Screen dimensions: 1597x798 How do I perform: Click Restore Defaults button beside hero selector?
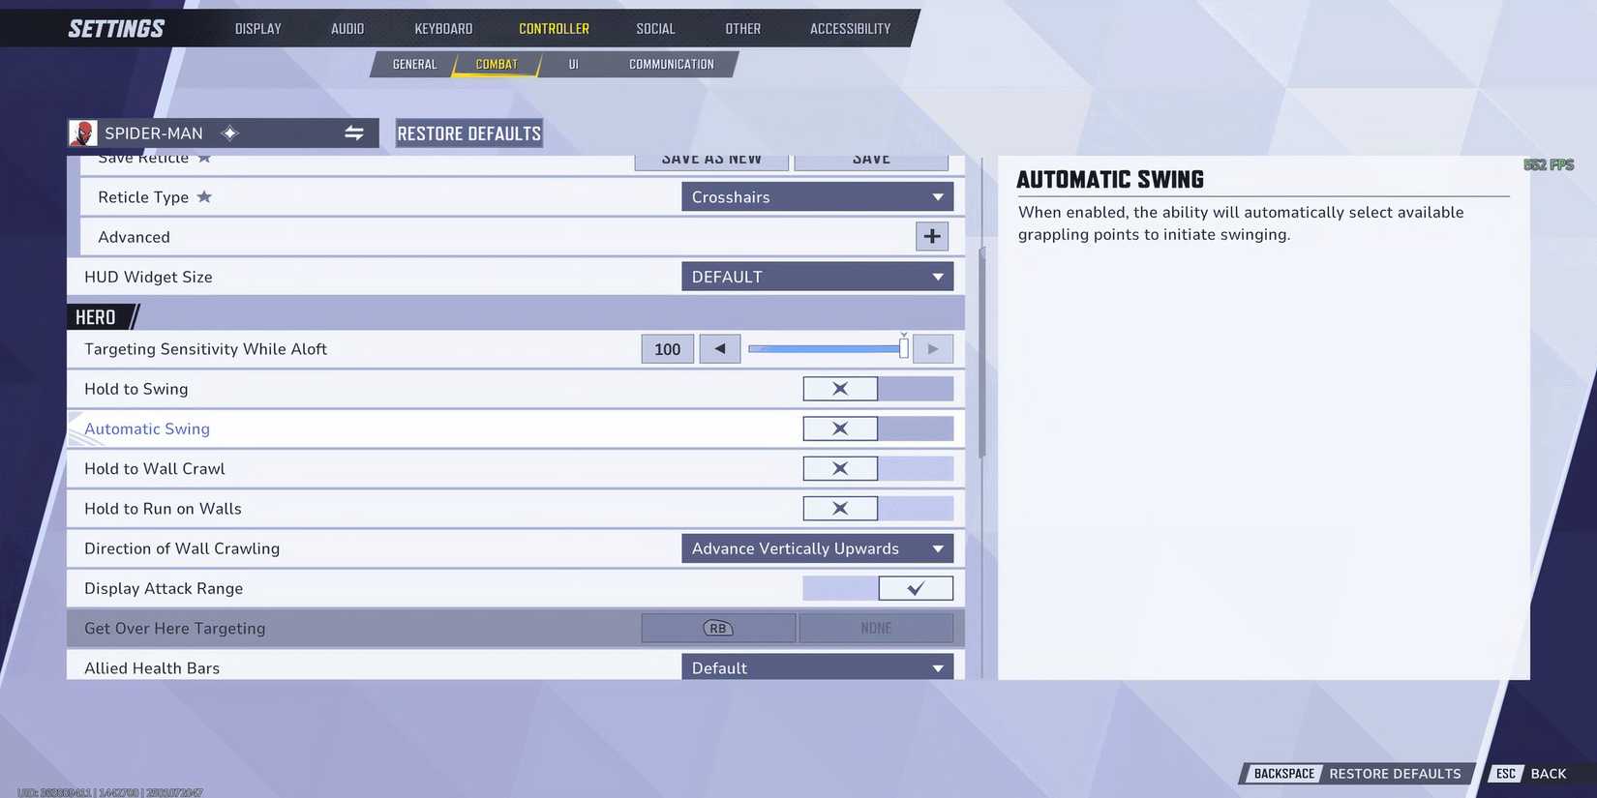pyautogui.click(x=469, y=133)
